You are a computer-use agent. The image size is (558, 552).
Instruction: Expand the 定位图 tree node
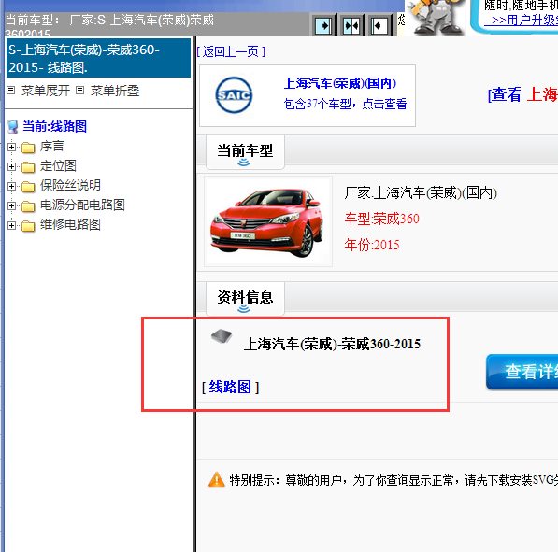point(12,166)
